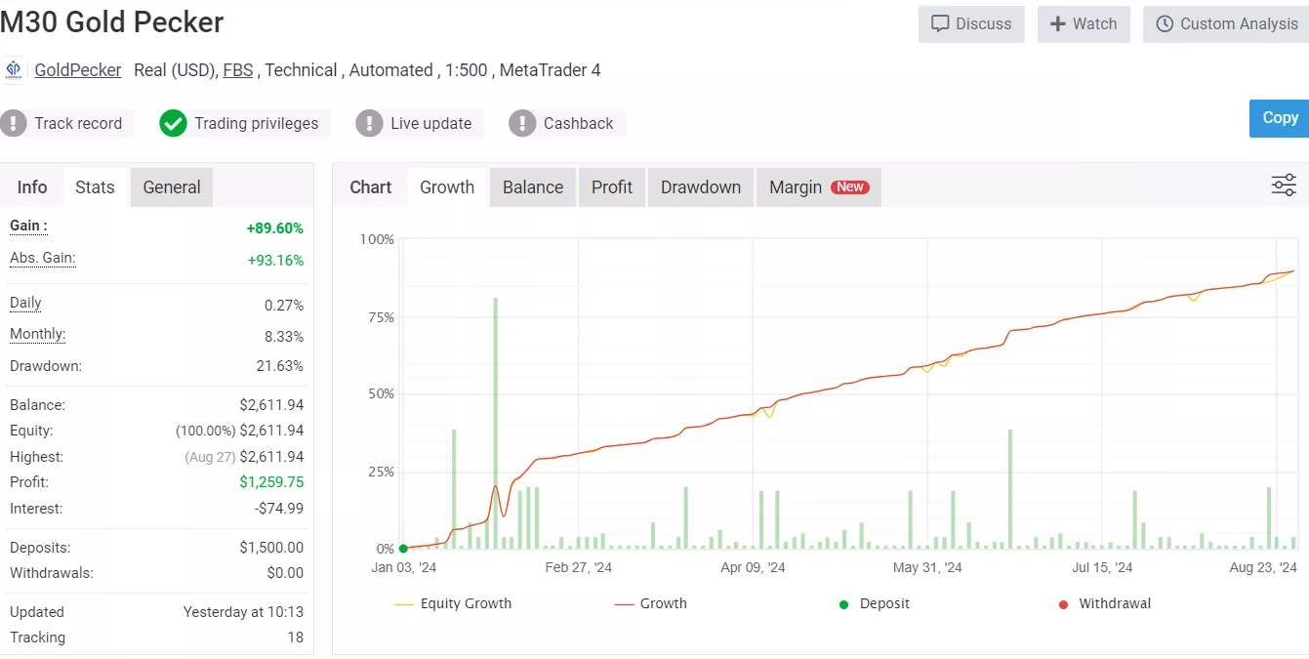Click the tallest green bar in chart

495,420
